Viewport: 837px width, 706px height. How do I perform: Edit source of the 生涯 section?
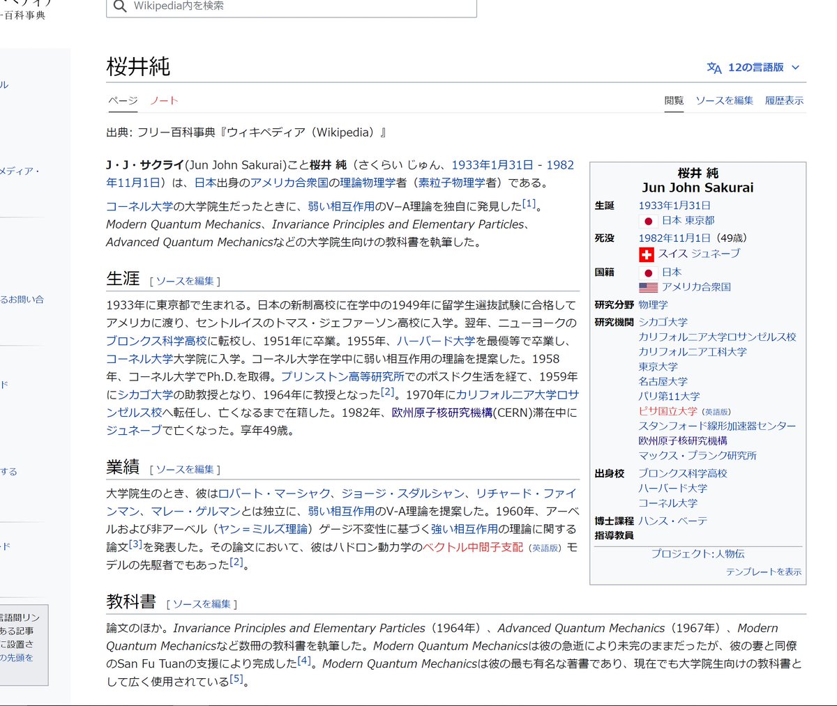185,281
